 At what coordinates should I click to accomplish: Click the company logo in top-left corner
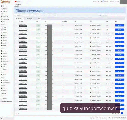coord(5,2)
